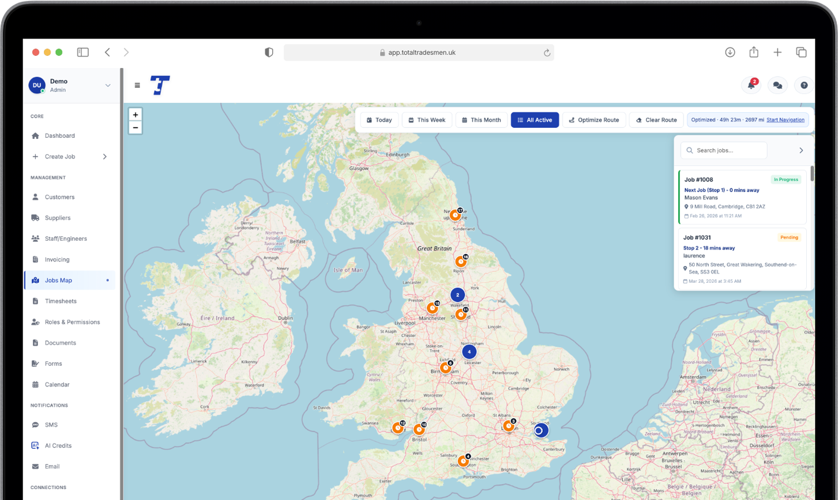
Task: Select the orange map pin numbered 10
Action: tap(419, 429)
